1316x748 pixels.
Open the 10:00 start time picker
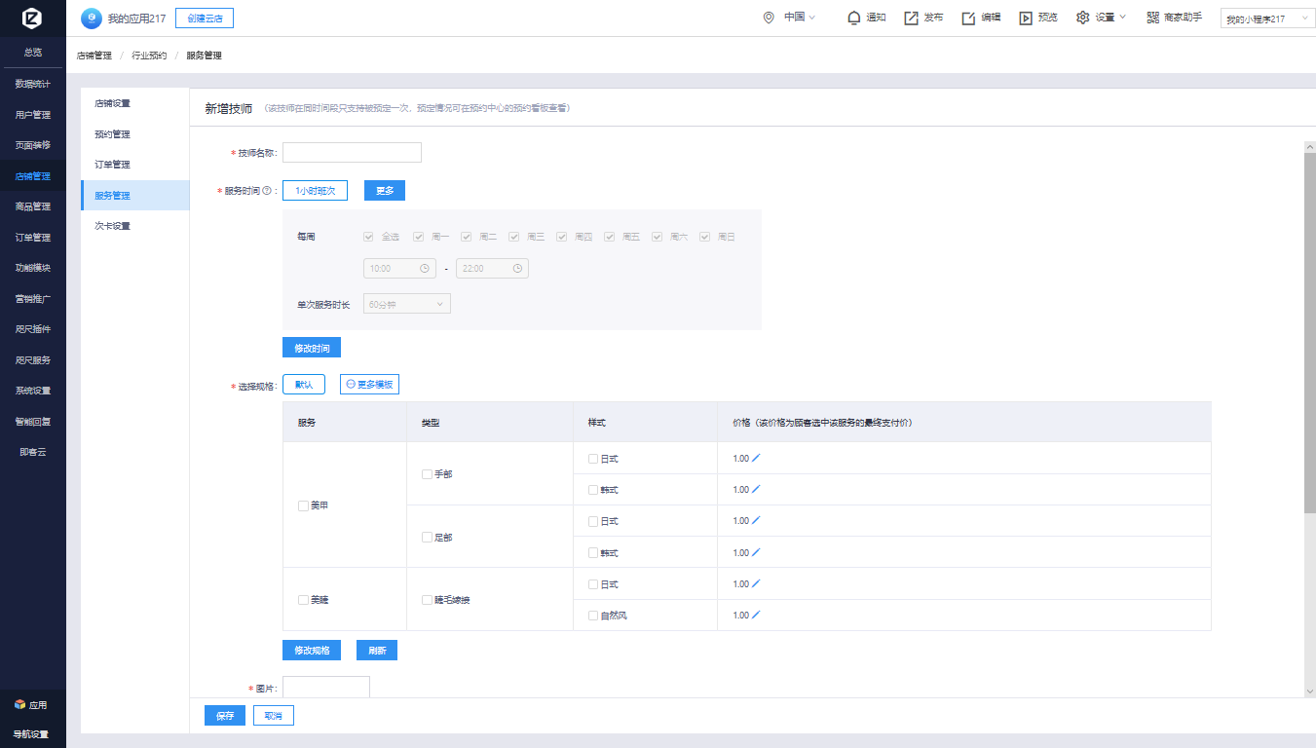click(399, 268)
